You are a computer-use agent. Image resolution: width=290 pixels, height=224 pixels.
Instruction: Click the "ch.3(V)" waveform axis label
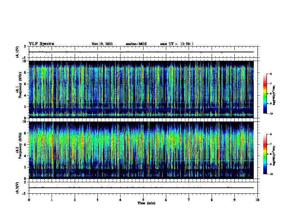(x=18, y=188)
